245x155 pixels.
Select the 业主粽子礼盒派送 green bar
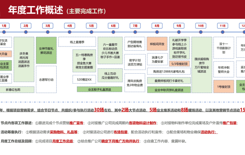99,90
